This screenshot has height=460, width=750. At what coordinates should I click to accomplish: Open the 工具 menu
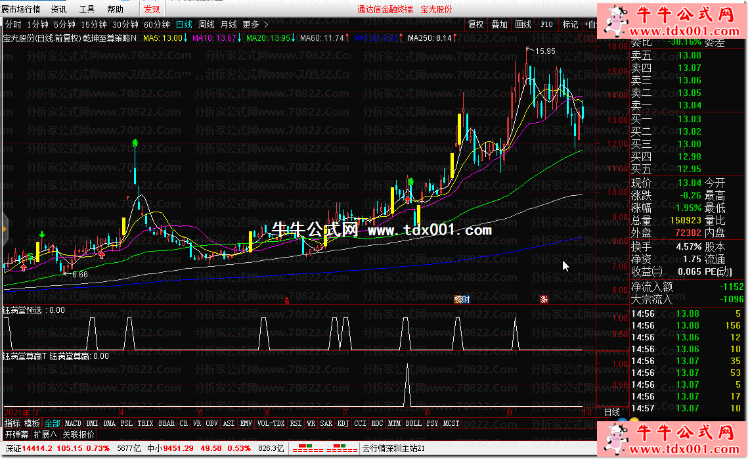pos(87,9)
